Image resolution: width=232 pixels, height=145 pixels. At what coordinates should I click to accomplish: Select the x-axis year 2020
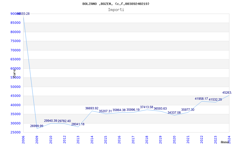tap(174, 140)
